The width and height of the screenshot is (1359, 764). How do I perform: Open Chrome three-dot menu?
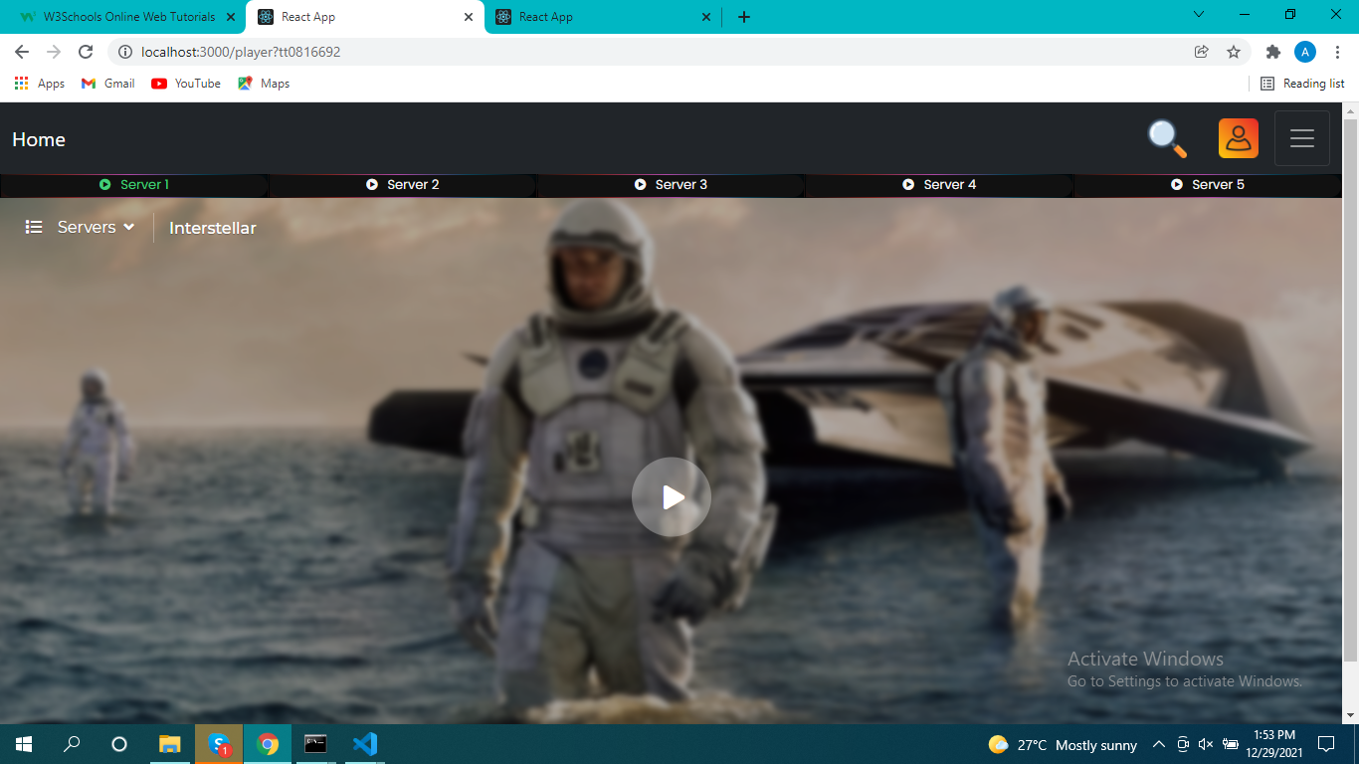[1337, 52]
